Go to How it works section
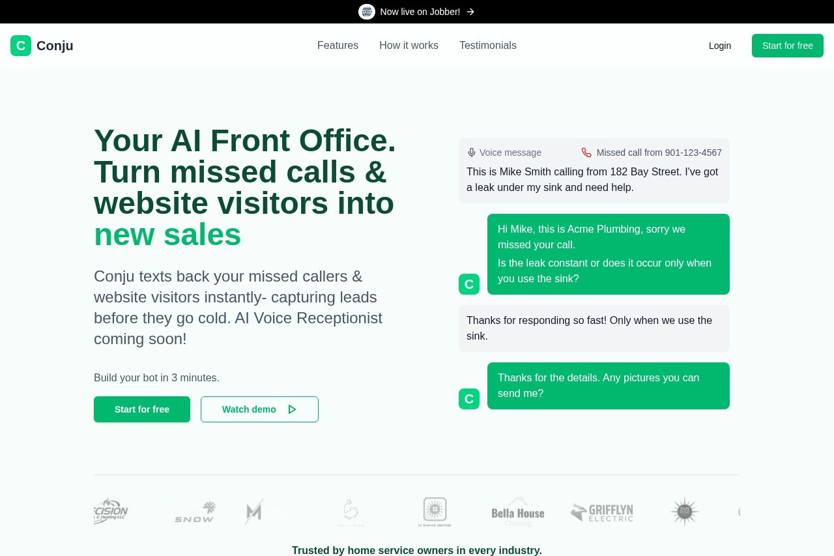This screenshot has width=834, height=556. 409,46
